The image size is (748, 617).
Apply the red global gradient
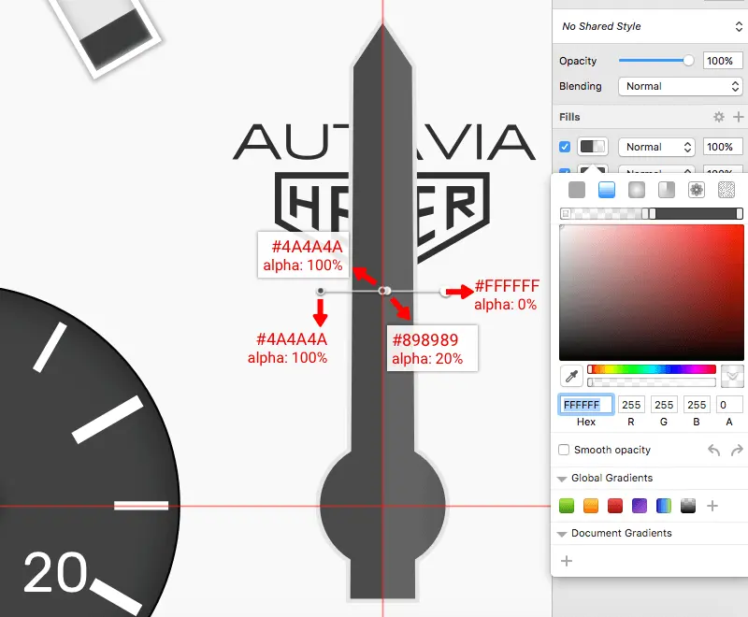click(615, 506)
